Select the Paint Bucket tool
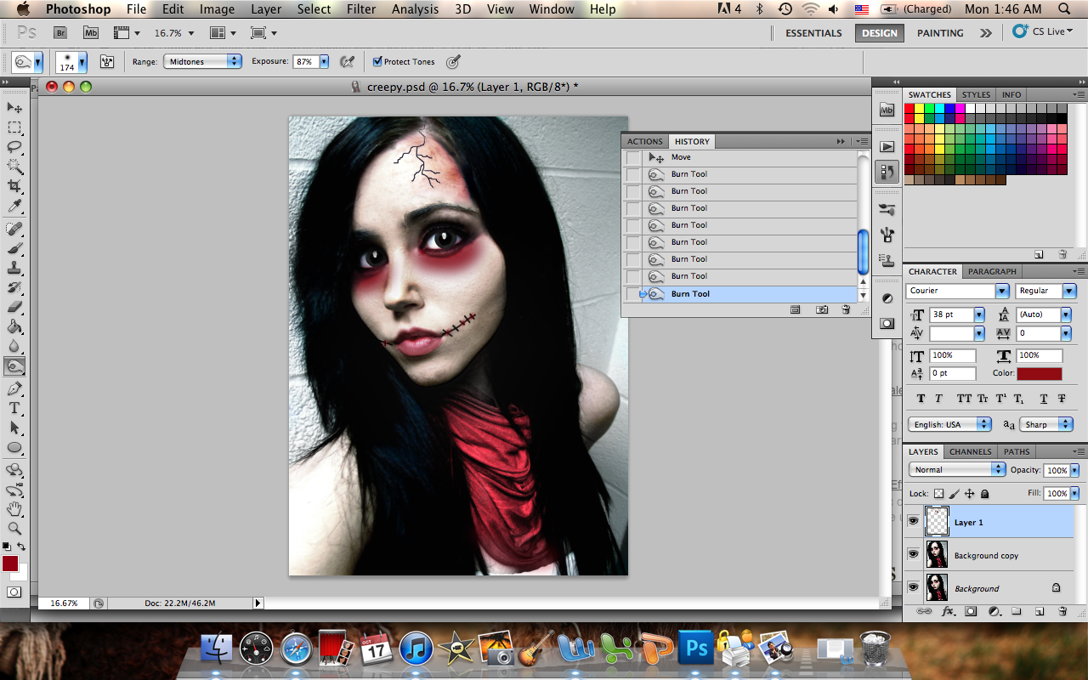The width and height of the screenshot is (1088, 680). coord(14,326)
